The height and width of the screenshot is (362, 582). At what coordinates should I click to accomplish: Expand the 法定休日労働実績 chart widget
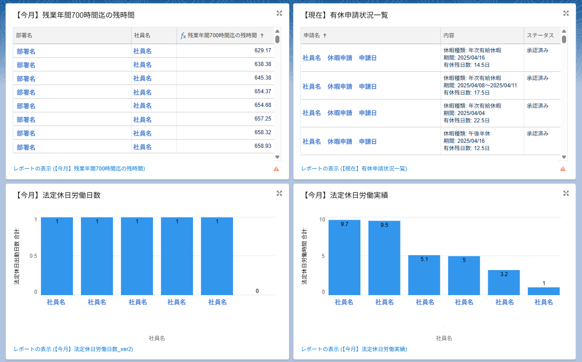(566, 193)
